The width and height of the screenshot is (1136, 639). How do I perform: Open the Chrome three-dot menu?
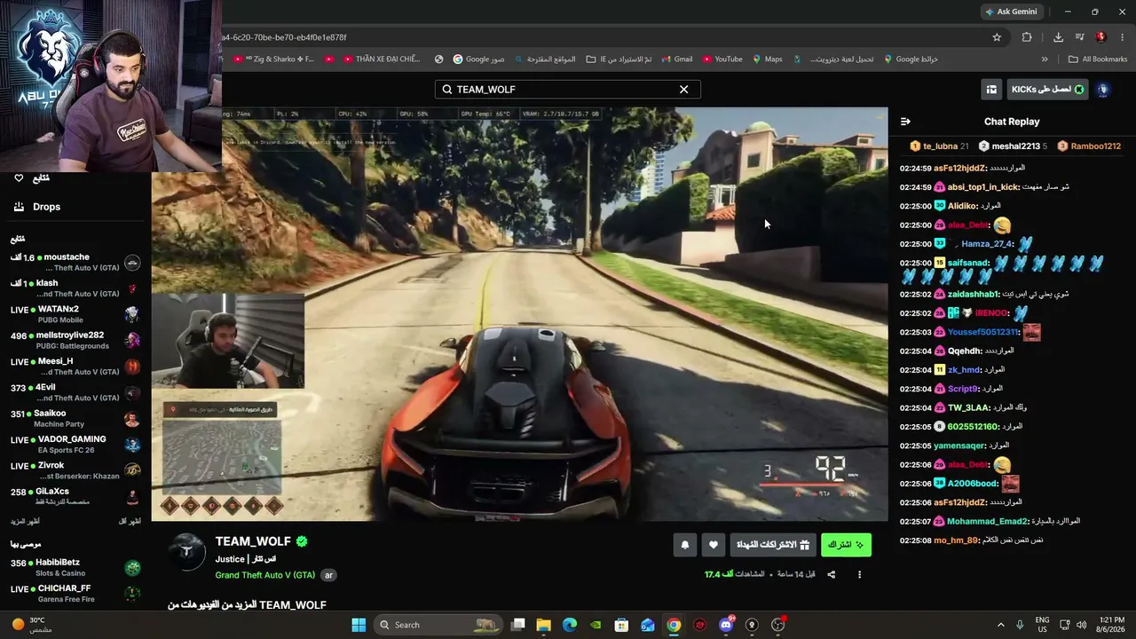click(x=1123, y=37)
